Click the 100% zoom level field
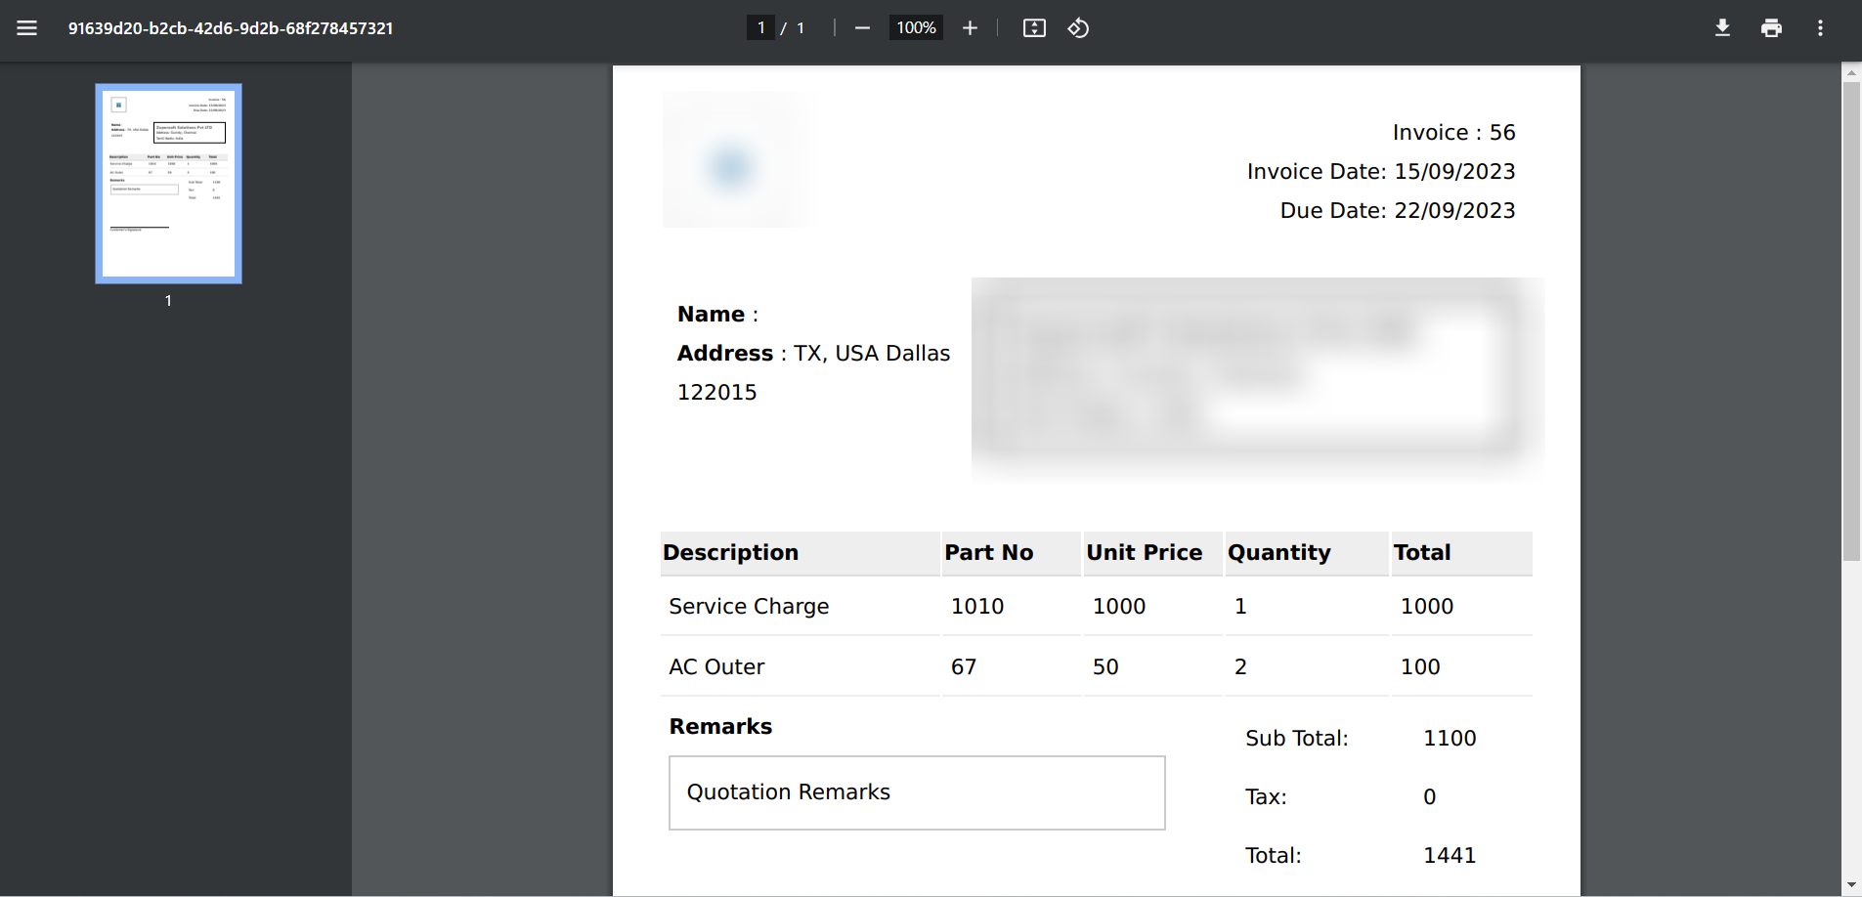Image resolution: width=1862 pixels, height=897 pixels. tap(916, 28)
